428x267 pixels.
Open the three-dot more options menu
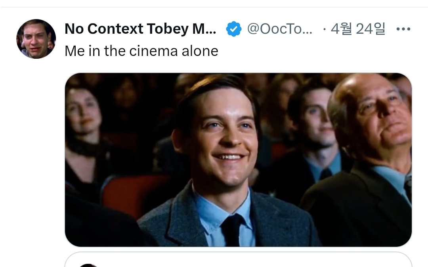tap(403, 29)
